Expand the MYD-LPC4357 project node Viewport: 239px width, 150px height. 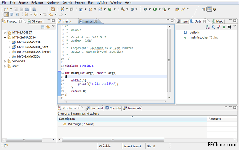point(5,33)
